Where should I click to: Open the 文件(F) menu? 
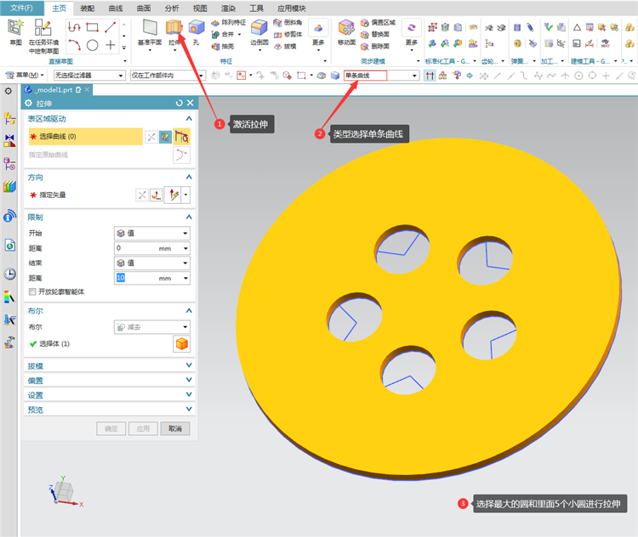pyautogui.click(x=21, y=8)
